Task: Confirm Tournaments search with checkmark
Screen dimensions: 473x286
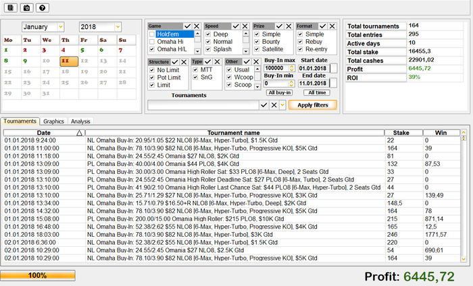Action: click(264, 105)
